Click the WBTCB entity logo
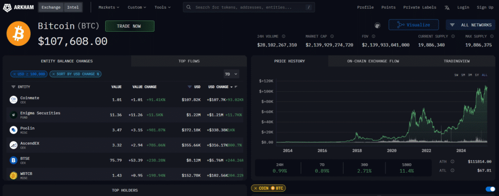 click(x=13, y=176)
